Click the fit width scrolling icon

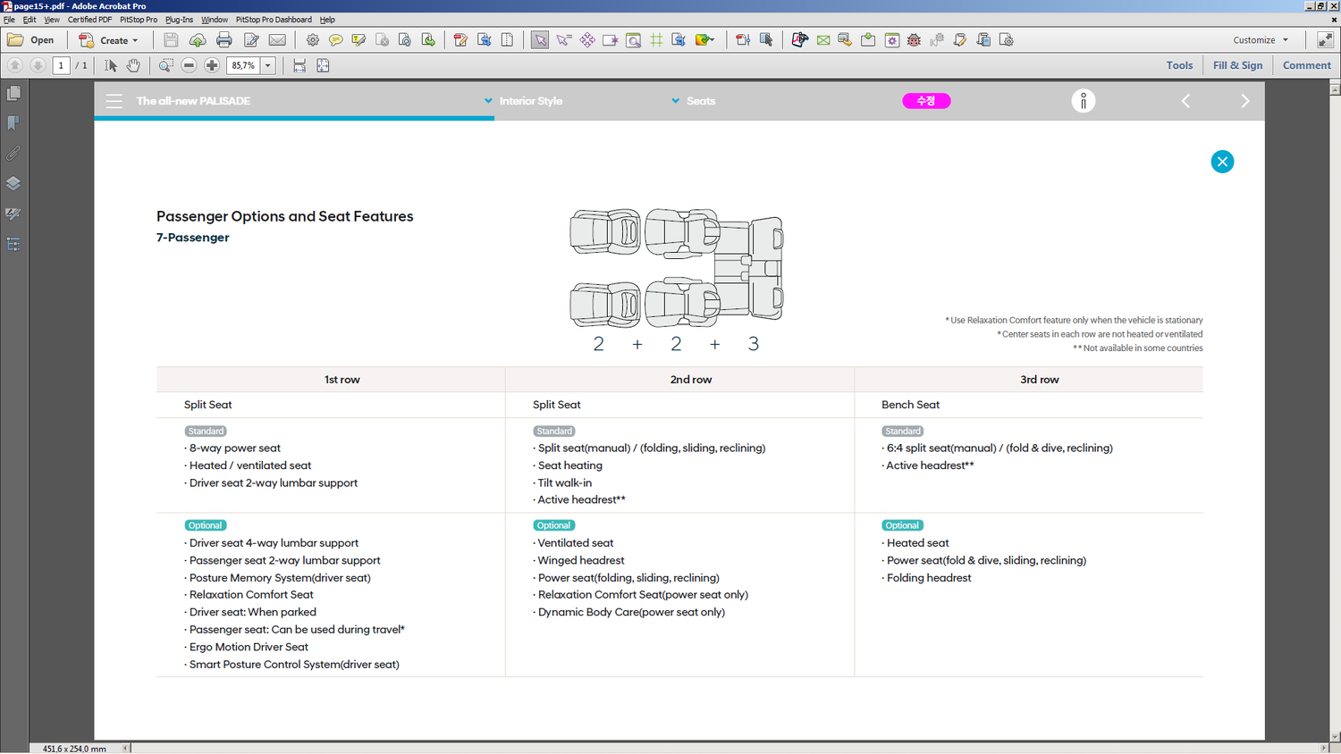click(x=299, y=65)
